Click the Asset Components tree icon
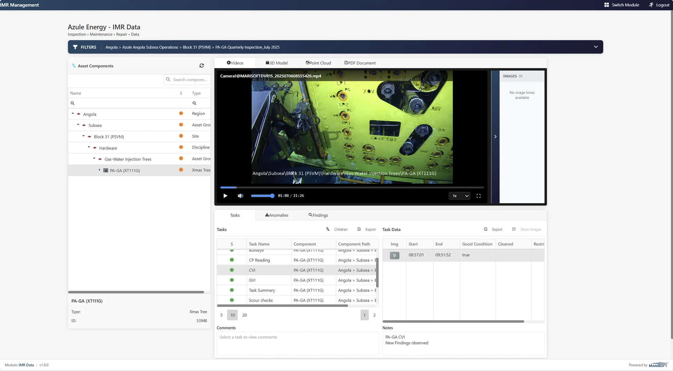 (74, 66)
